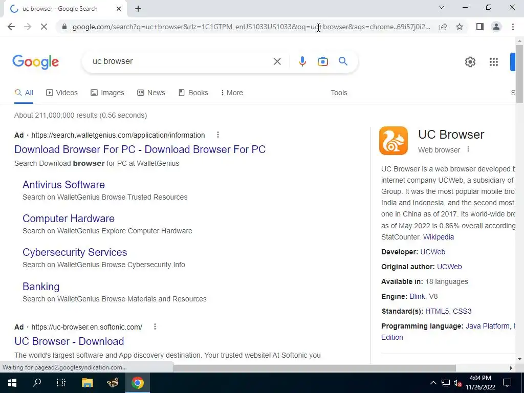
Task: Click the horizontal scrollbar right arrow
Action: click(x=511, y=368)
